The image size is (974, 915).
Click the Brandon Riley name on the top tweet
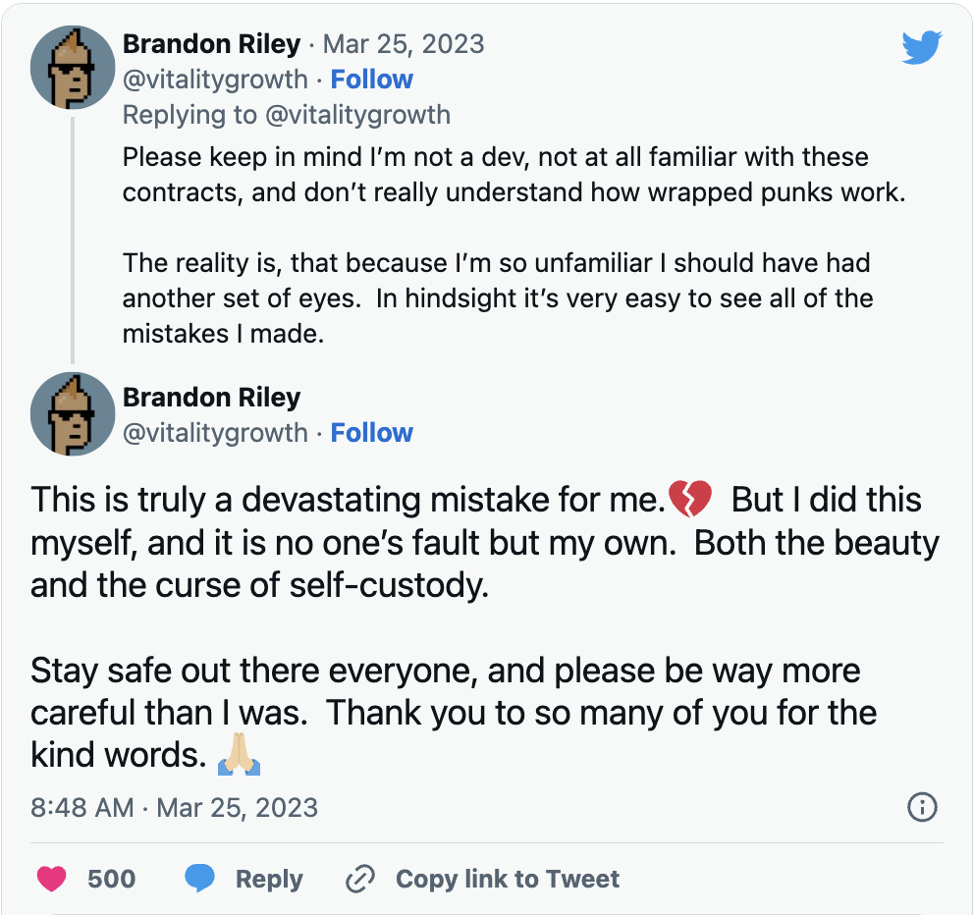point(211,44)
